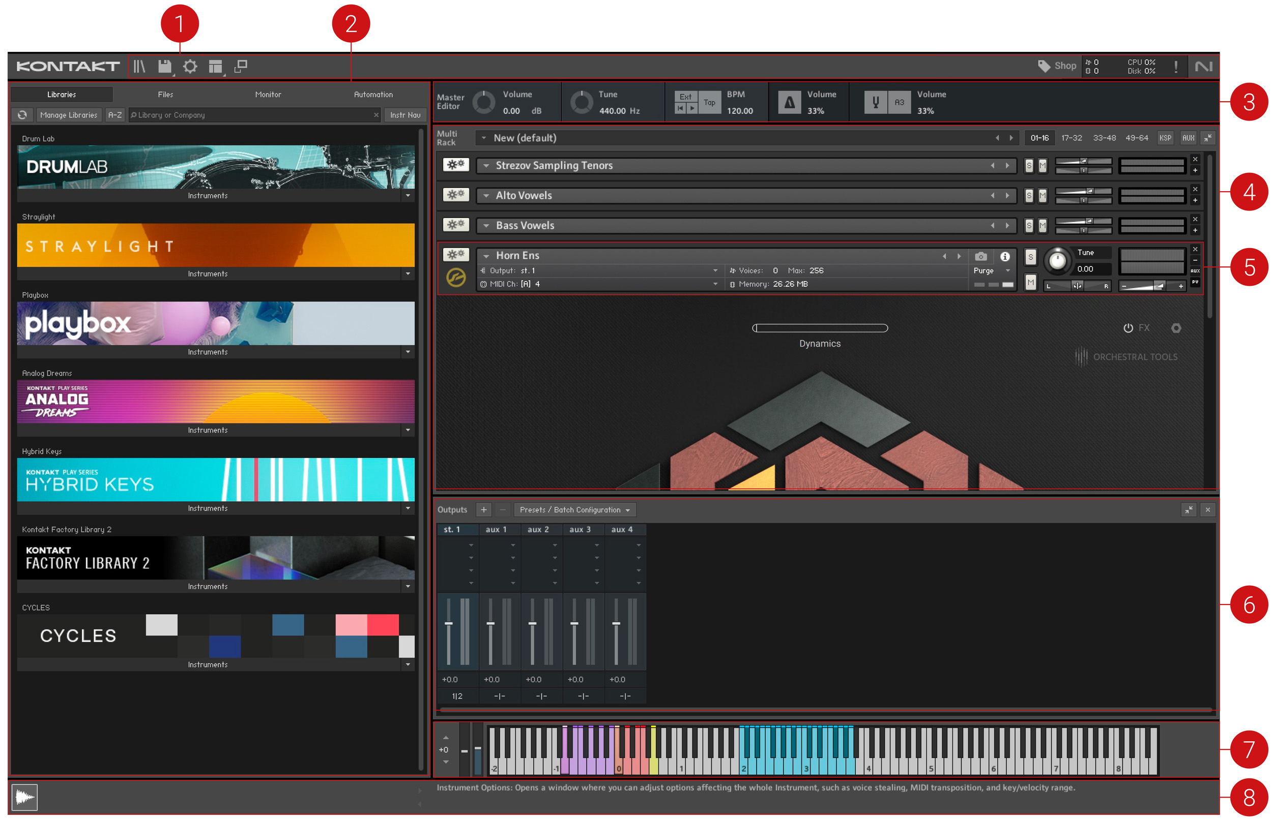Toggle the FX power button

coord(1128,328)
